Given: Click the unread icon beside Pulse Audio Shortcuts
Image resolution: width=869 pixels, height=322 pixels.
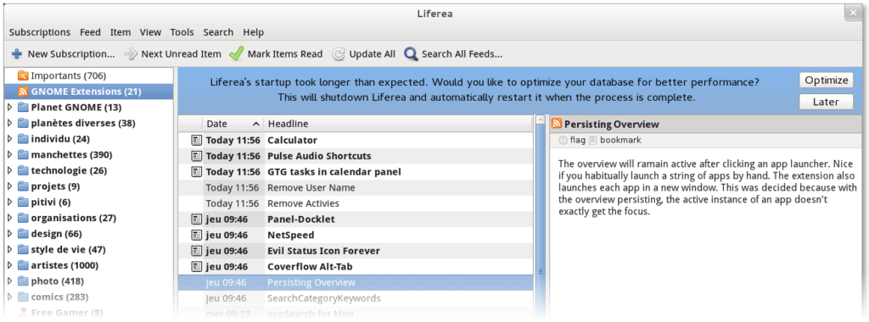Looking at the screenshot, I should click(x=196, y=156).
